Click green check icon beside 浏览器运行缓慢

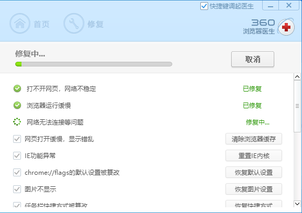point(17,105)
